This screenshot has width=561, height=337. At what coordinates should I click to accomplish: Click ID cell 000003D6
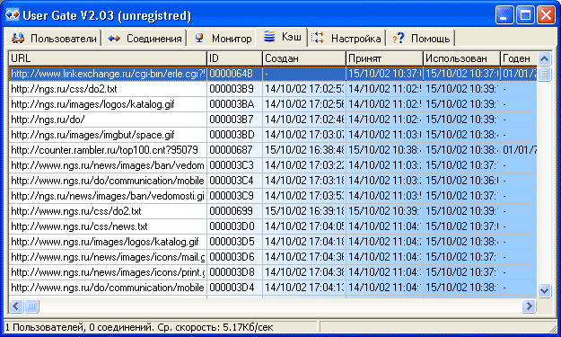coord(234,257)
